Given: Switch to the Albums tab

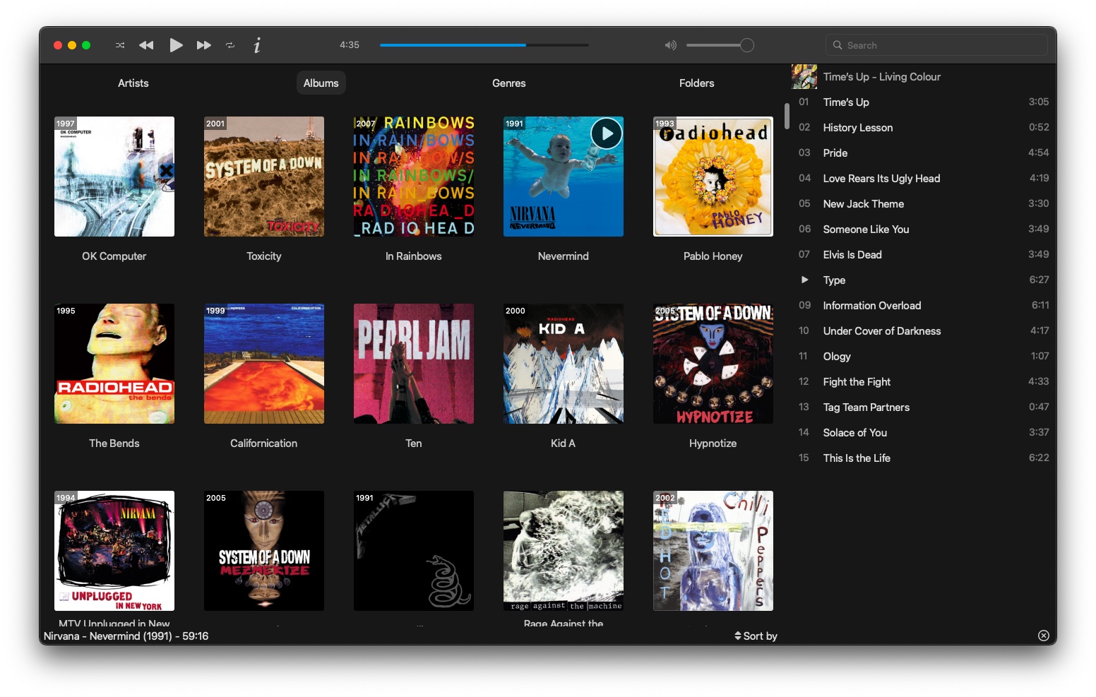Looking at the screenshot, I should tap(321, 83).
